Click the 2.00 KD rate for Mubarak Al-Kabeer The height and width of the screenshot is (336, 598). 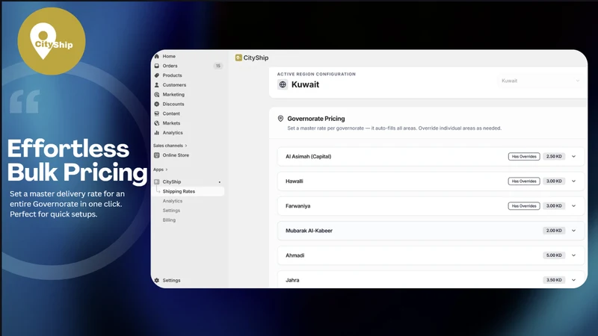click(554, 231)
